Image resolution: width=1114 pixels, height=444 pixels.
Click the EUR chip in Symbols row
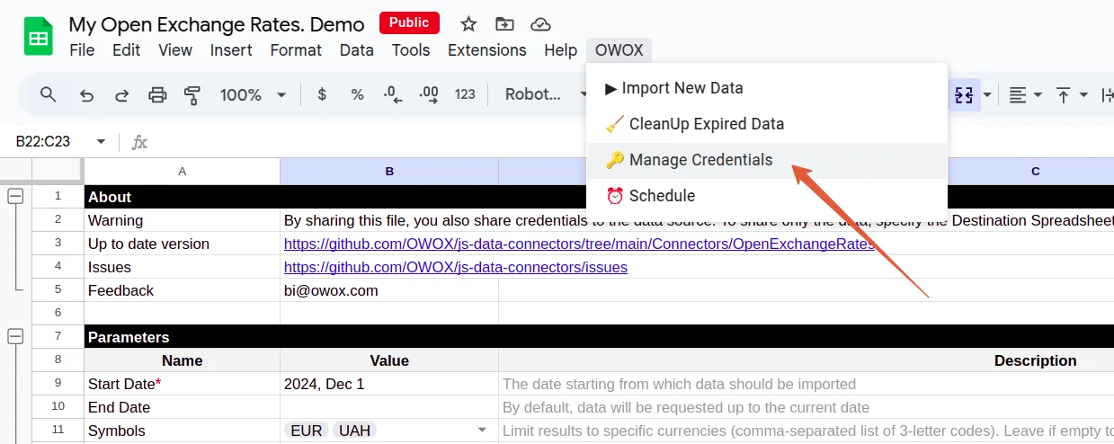pyautogui.click(x=307, y=431)
